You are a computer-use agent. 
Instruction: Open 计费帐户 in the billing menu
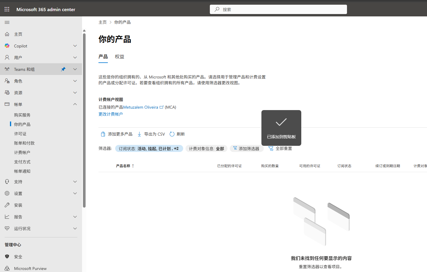[x=22, y=153]
